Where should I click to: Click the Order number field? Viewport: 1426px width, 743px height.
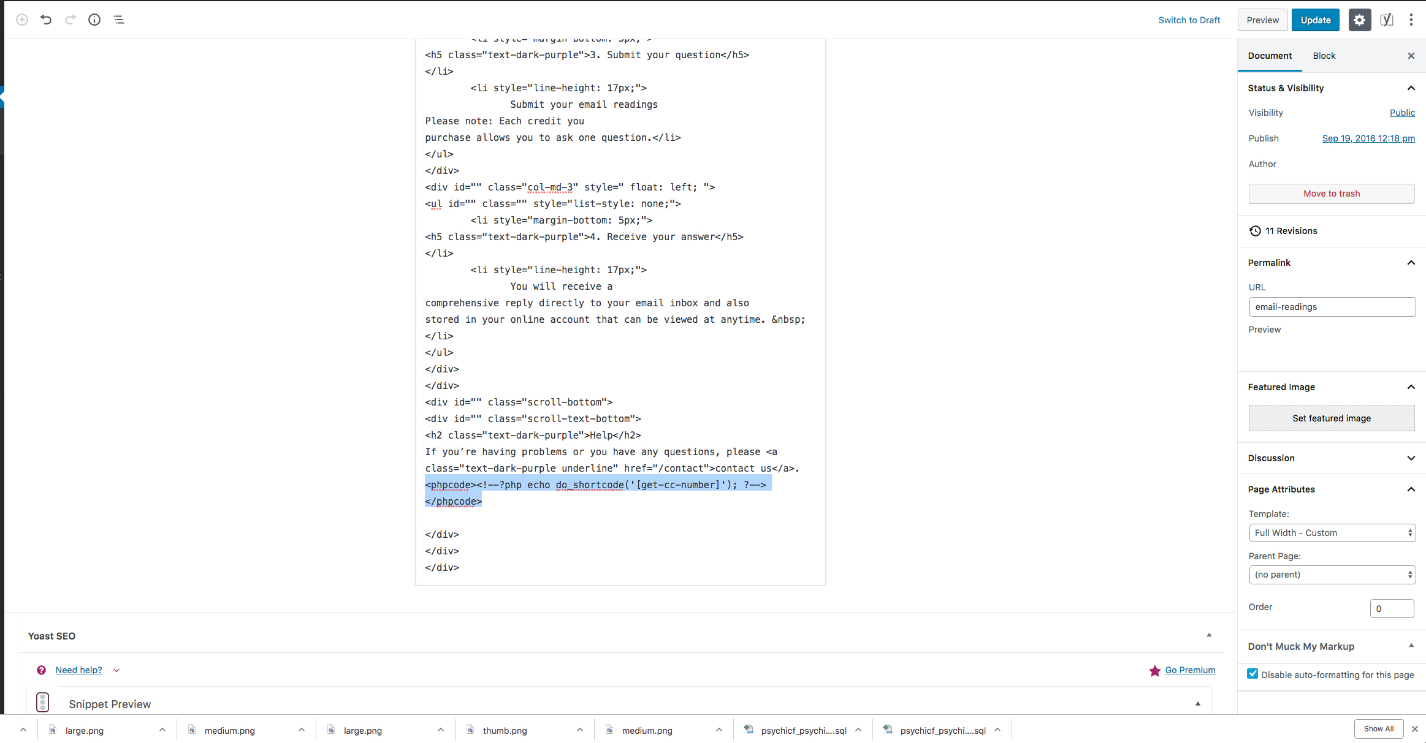pos(1392,608)
